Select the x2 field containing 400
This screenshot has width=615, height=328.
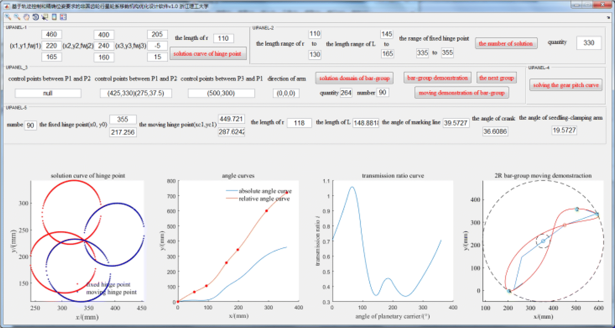[x=104, y=35]
